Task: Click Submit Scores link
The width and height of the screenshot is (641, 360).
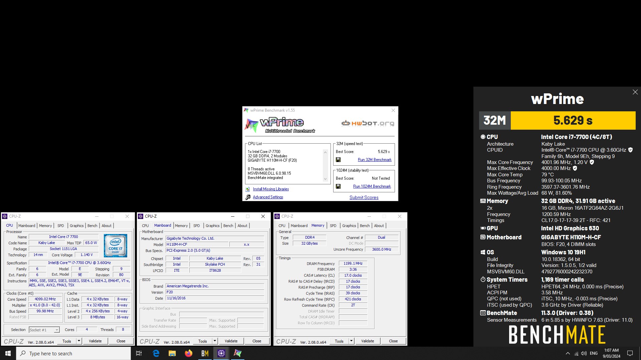Action: 364,197
